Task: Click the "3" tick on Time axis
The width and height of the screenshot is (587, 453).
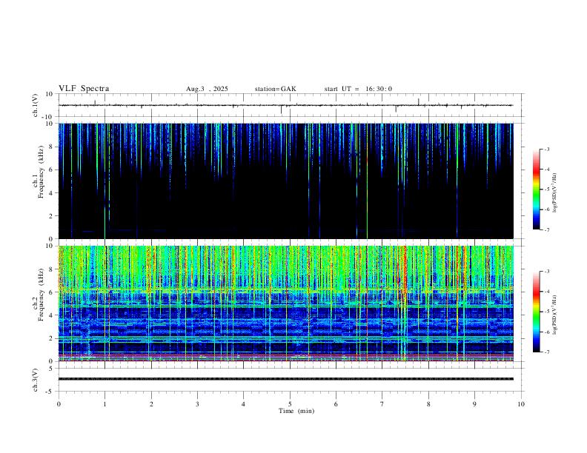Action: [197, 404]
